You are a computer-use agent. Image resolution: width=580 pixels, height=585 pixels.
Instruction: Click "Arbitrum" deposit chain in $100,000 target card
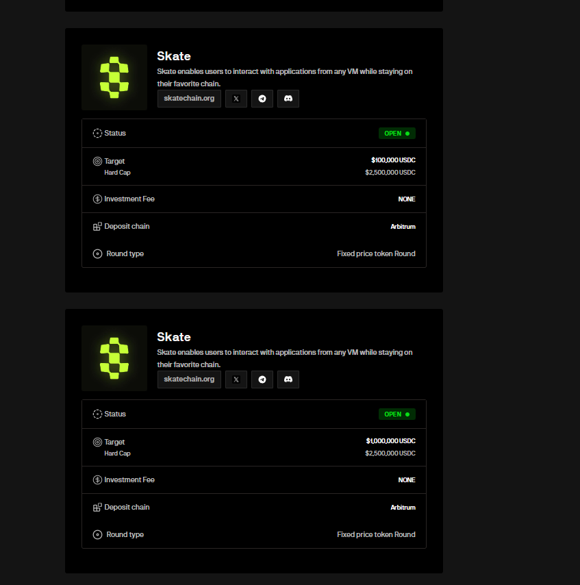403,227
